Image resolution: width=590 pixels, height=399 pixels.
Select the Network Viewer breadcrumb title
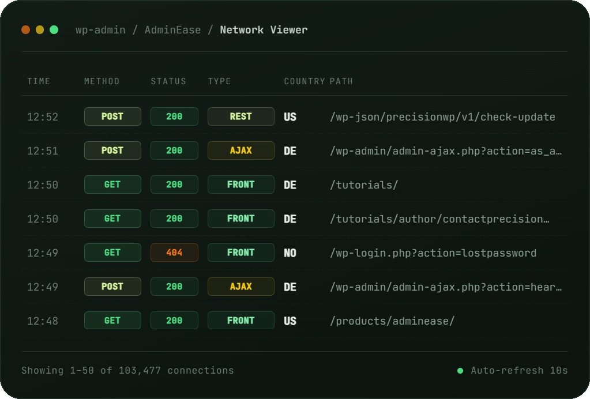pos(264,30)
